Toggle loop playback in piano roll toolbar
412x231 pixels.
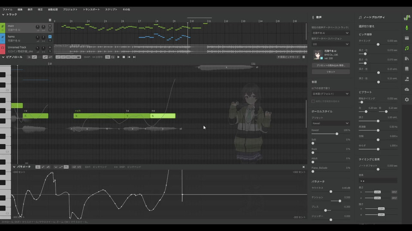pyautogui.click(x=113, y=57)
